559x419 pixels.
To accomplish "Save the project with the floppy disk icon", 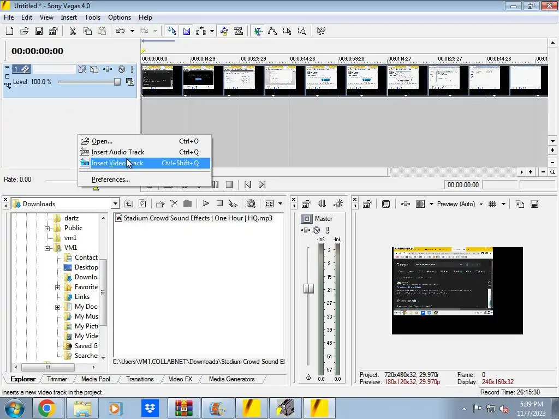I will coord(39,31).
